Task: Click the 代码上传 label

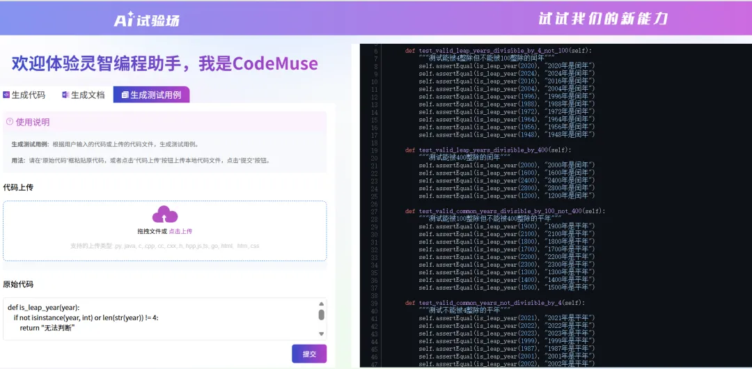Action: pos(18,187)
